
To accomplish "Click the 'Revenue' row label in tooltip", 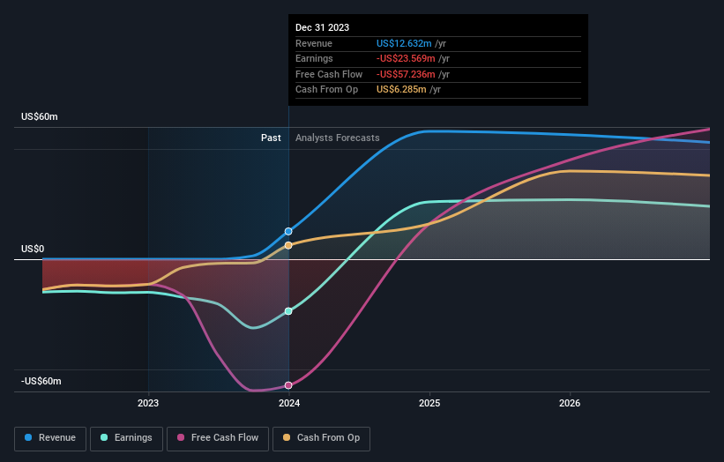I will coord(314,43).
